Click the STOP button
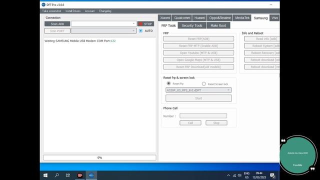This screenshot has height=180, width=320. pyautogui.click(x=145, y=24)
